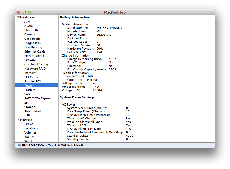The image size is (230, 169).
Task: Open Parallel SCSI entry
Action: click(x=33, y=81)
